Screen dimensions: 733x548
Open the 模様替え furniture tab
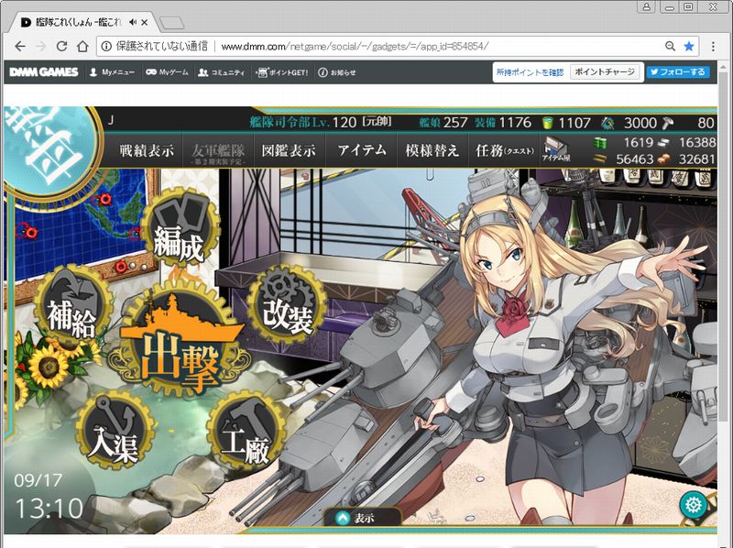pos(432,150)
